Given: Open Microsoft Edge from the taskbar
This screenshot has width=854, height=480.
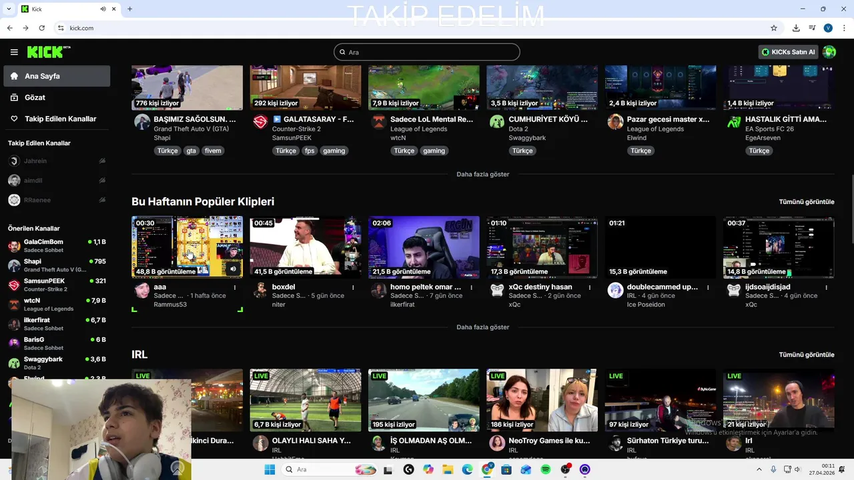Looking at the screenshot, I should pyautogui.click(x=467, y=469).
